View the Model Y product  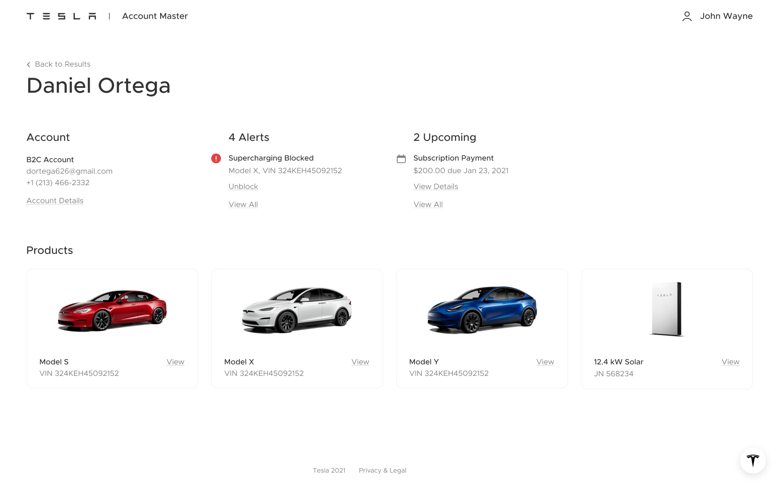[x=545, y=362]
